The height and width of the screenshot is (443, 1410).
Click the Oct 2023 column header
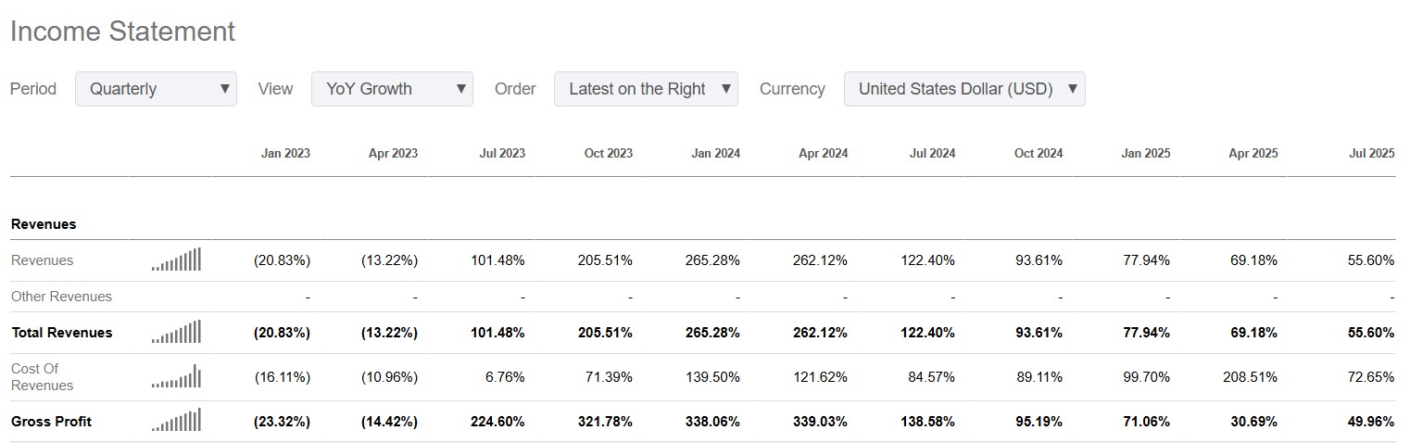click(x=608, y=154)
